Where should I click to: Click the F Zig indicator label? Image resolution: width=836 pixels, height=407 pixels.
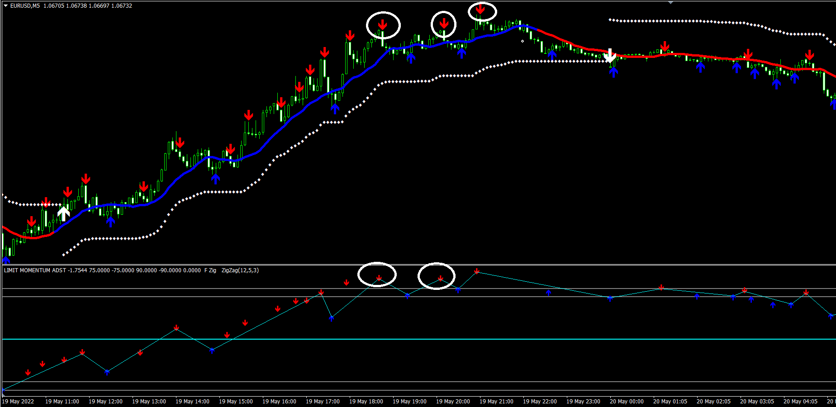210,270
